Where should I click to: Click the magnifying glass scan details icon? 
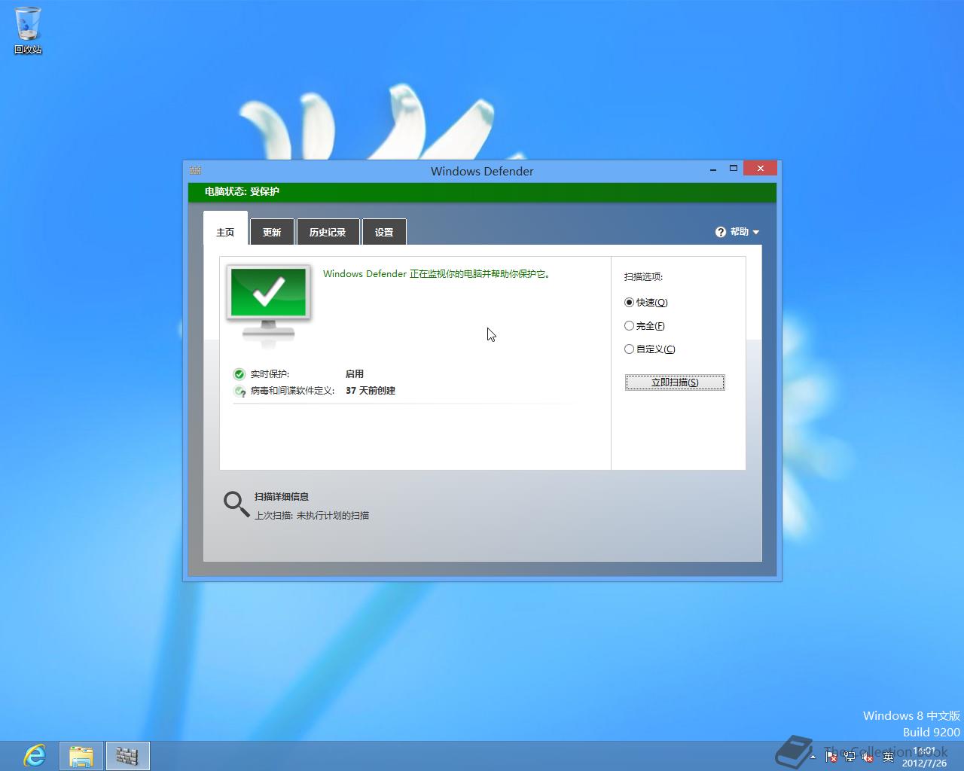236,504
